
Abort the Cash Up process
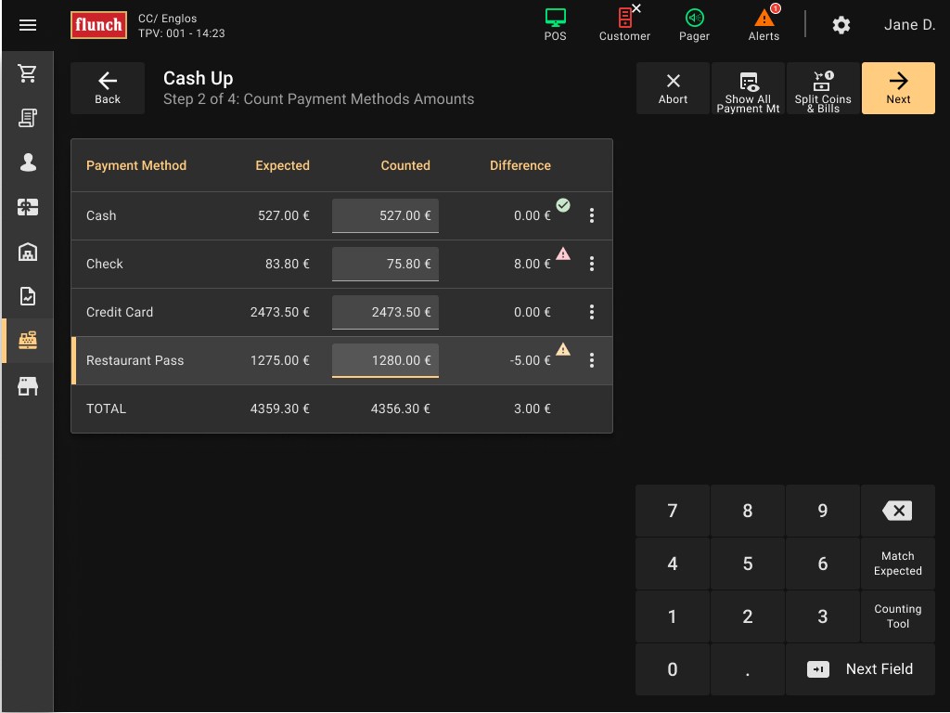[673, 88]
